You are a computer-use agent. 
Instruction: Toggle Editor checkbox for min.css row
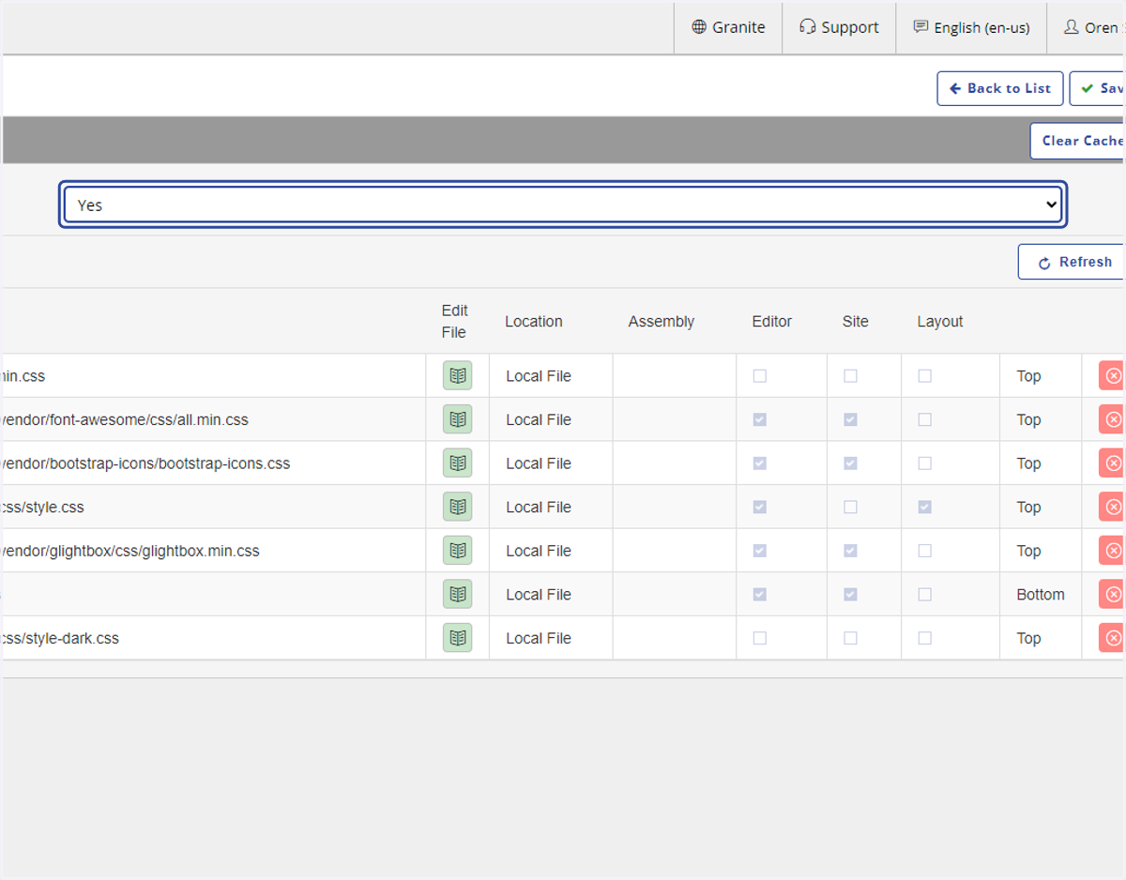(x=760, y=375)
